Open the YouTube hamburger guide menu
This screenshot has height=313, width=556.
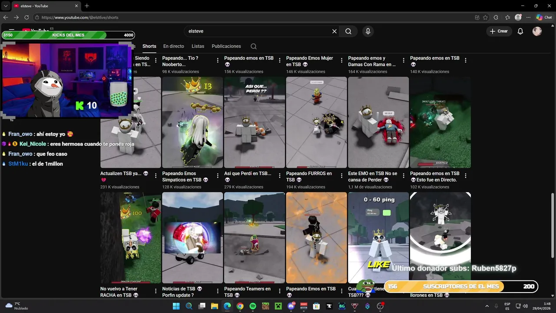tap(12, 31)
